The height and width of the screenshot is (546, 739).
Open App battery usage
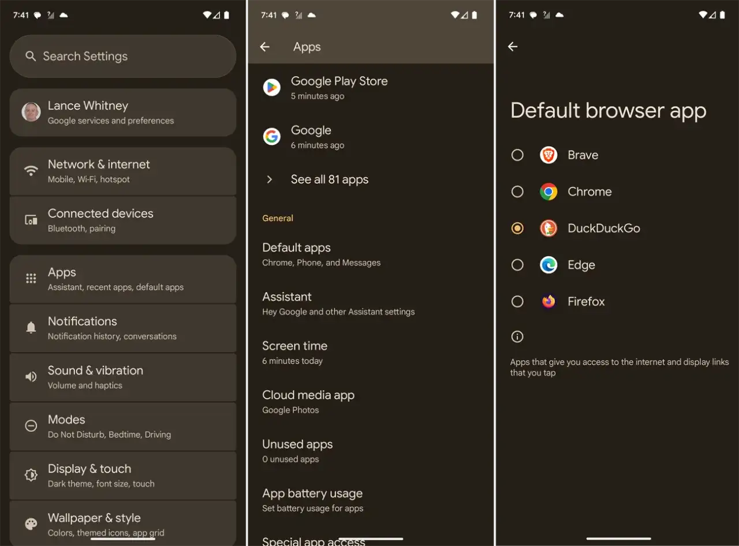pos(371,499)
